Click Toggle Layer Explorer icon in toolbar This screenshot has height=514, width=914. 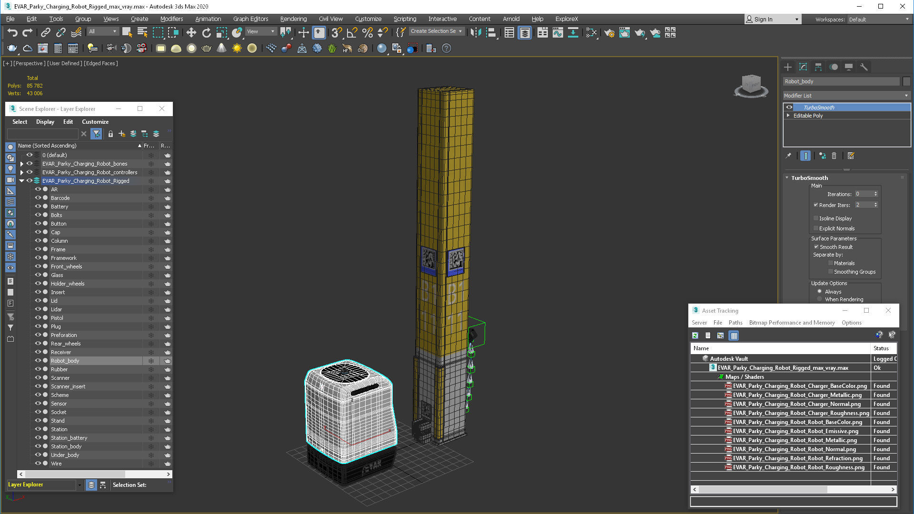(525, 32)
